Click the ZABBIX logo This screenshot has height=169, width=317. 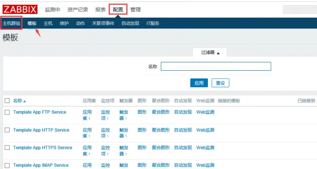pyautogui.click(x=20, y=9)
